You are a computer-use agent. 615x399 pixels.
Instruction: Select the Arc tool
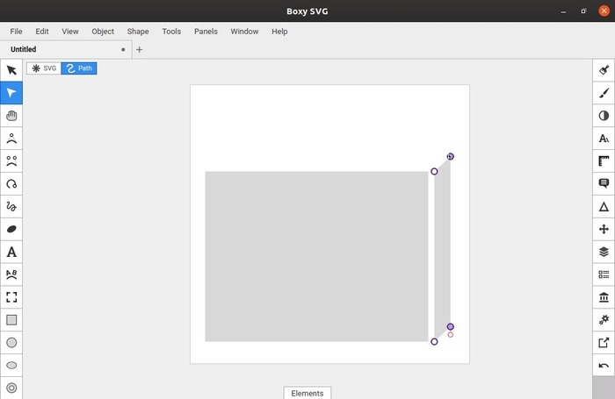point(11,183)
